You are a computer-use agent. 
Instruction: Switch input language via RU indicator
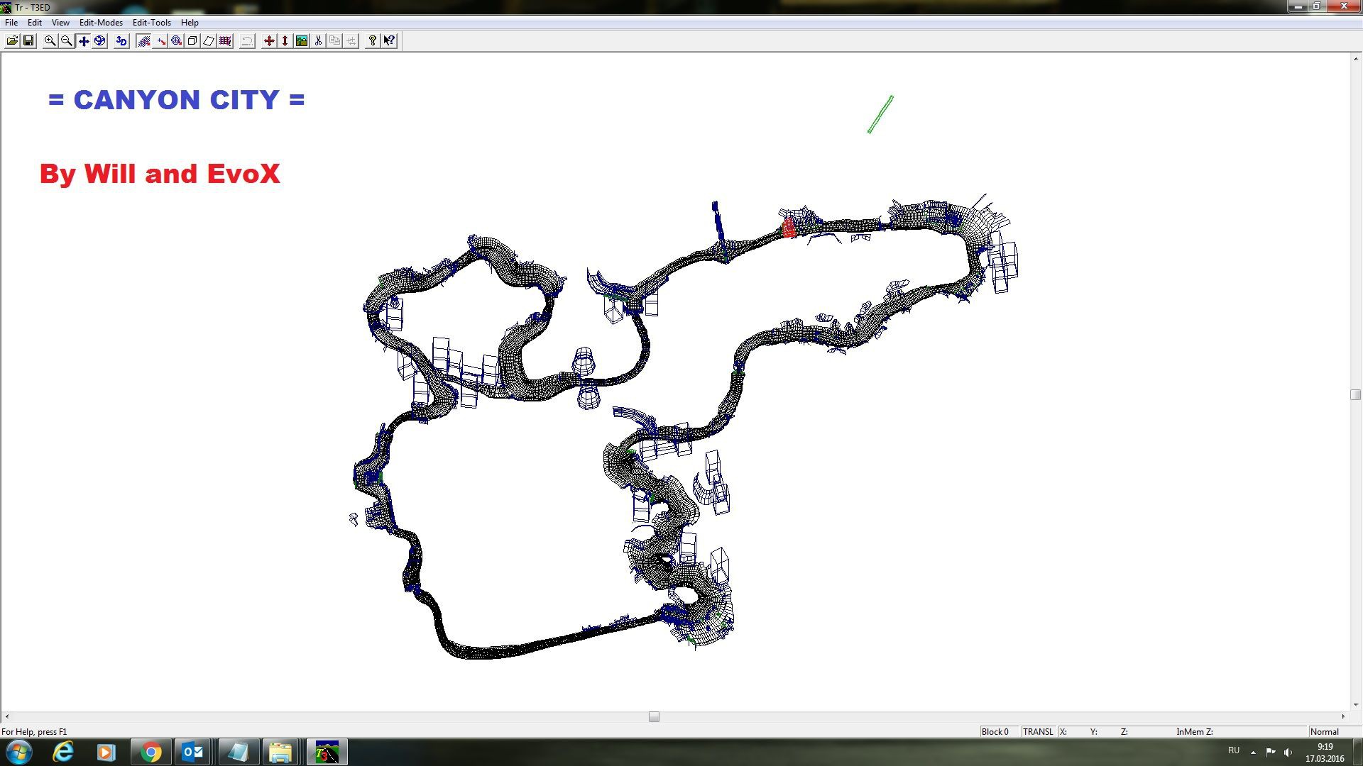pyautogui.click(x=1234, y=750)
